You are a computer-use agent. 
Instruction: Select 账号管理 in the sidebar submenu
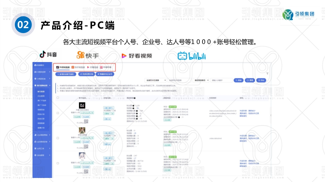point(41,92)
